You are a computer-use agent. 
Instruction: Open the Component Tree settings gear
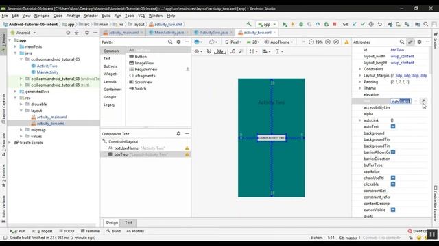click(178, 134)
